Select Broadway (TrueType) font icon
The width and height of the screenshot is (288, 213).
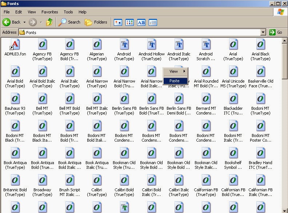(42, 185)
